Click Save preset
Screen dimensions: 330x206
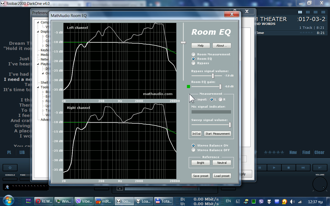[201, 176]
